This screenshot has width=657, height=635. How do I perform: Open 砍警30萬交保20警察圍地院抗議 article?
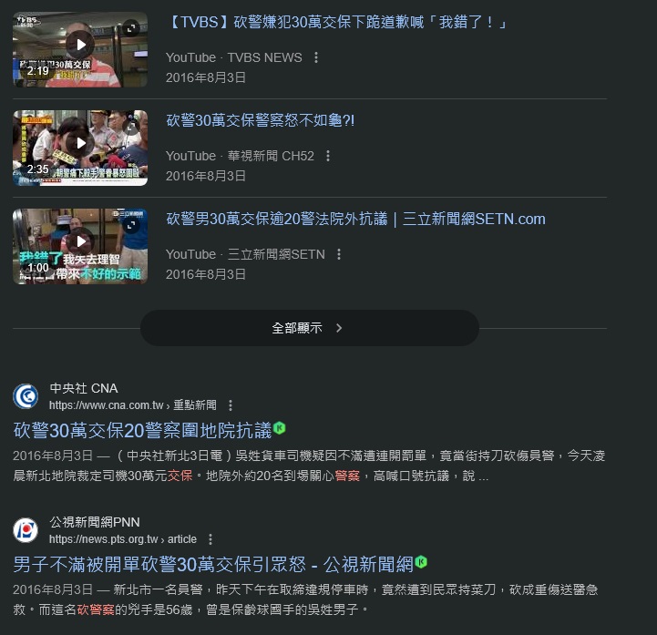click(142, 431)
